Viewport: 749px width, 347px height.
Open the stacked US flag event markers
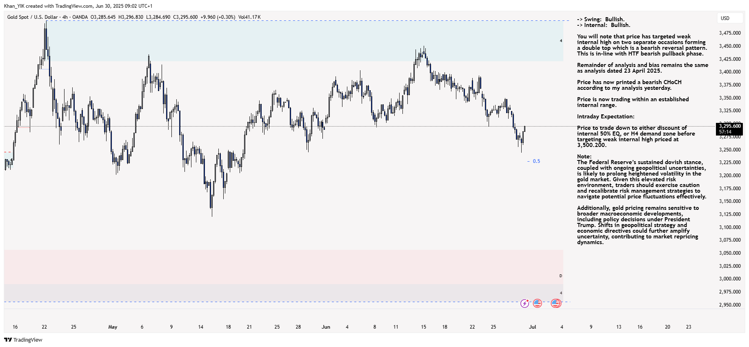point(556,303)
